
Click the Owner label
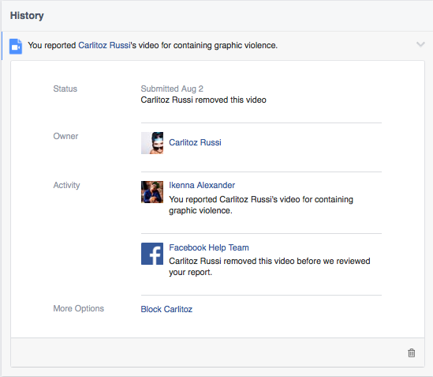(65, 136)
